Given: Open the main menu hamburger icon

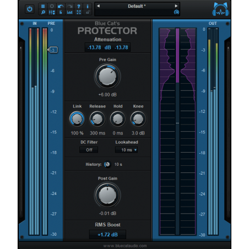Looking at the screenshot, I should click(43, 6).
